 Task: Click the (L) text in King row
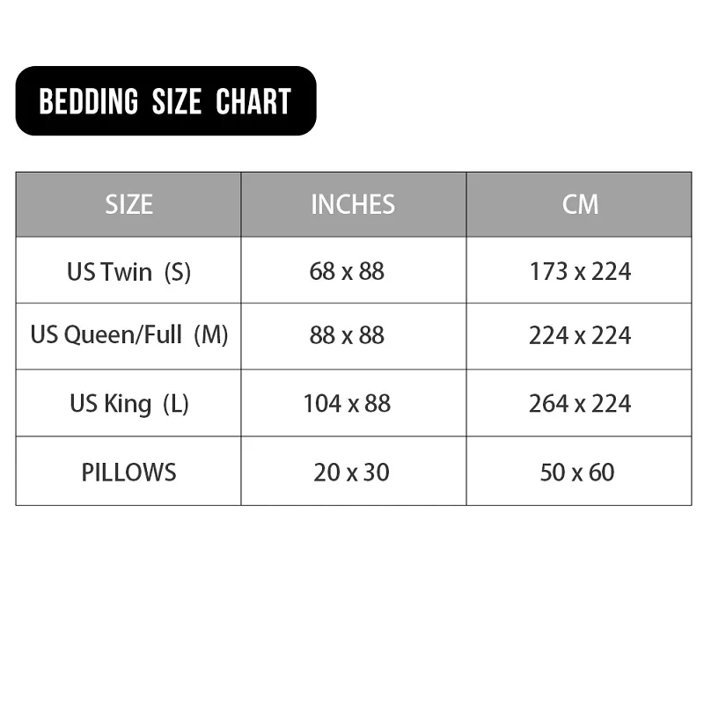point(175,404)
